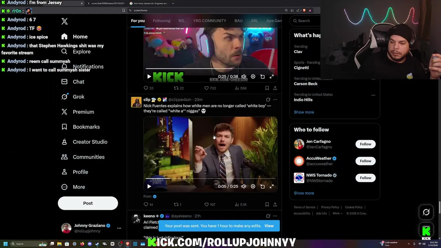Mute the Kick clip video
Screen dimensions: 441x248
[x=244, y=76]
